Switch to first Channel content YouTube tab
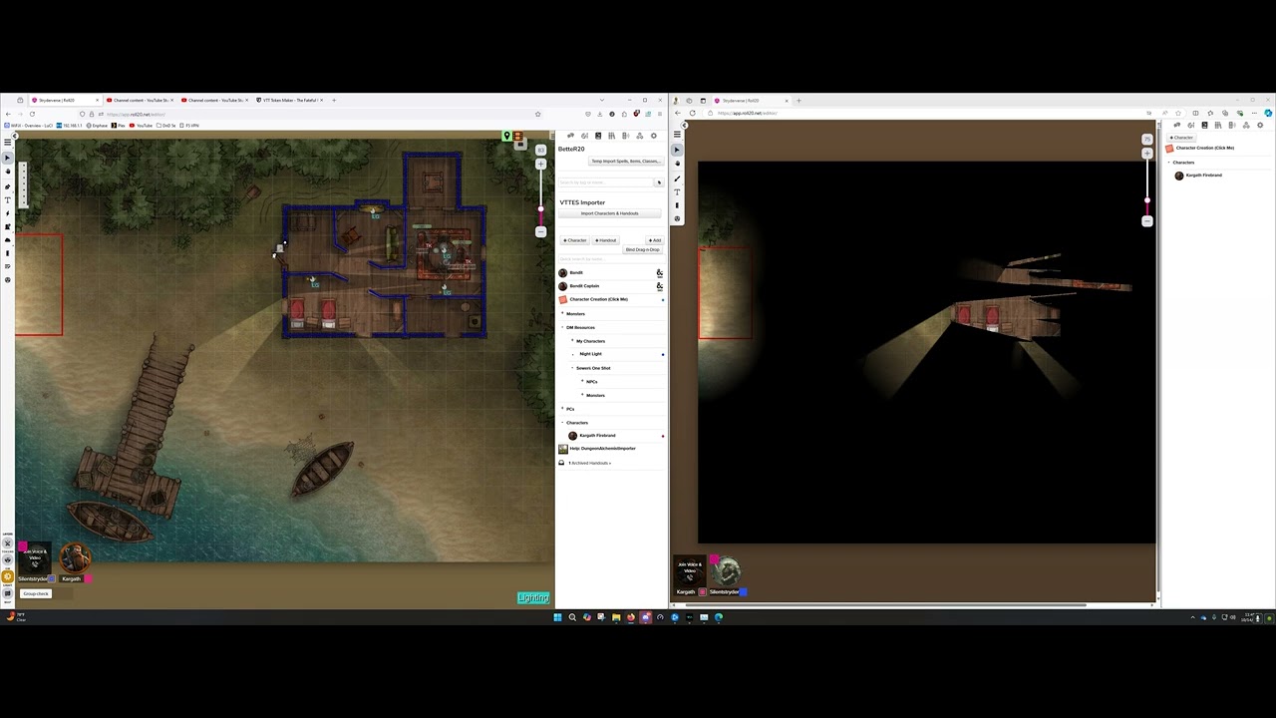 pyautogui.click(x=140, y=100)
